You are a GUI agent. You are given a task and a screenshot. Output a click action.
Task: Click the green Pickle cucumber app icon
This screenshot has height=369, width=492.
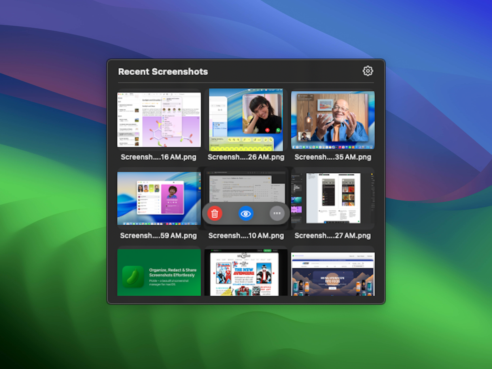tap(133, 275)
